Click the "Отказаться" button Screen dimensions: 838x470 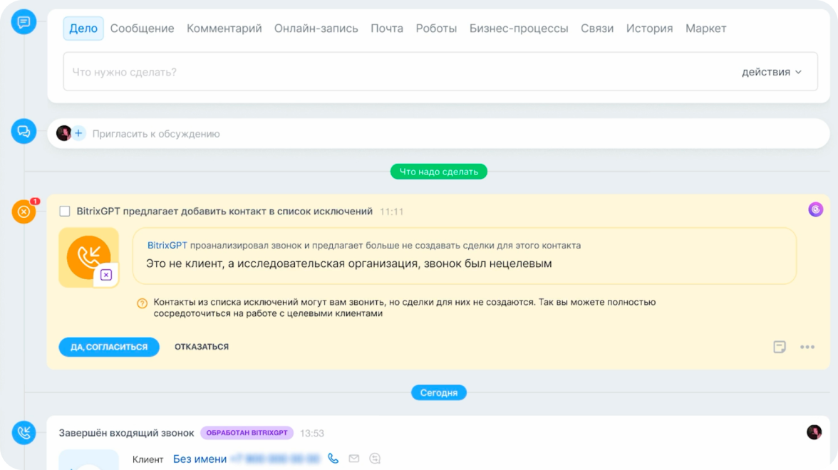pyautogui.click(x=202, y=347)
